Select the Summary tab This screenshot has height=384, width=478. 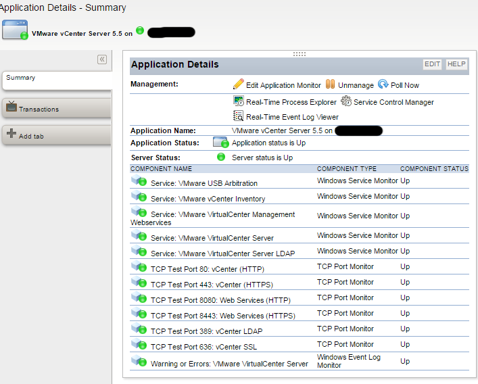coord(57,80)
